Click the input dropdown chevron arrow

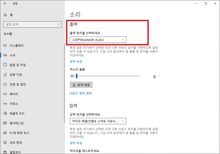[123, 121]
